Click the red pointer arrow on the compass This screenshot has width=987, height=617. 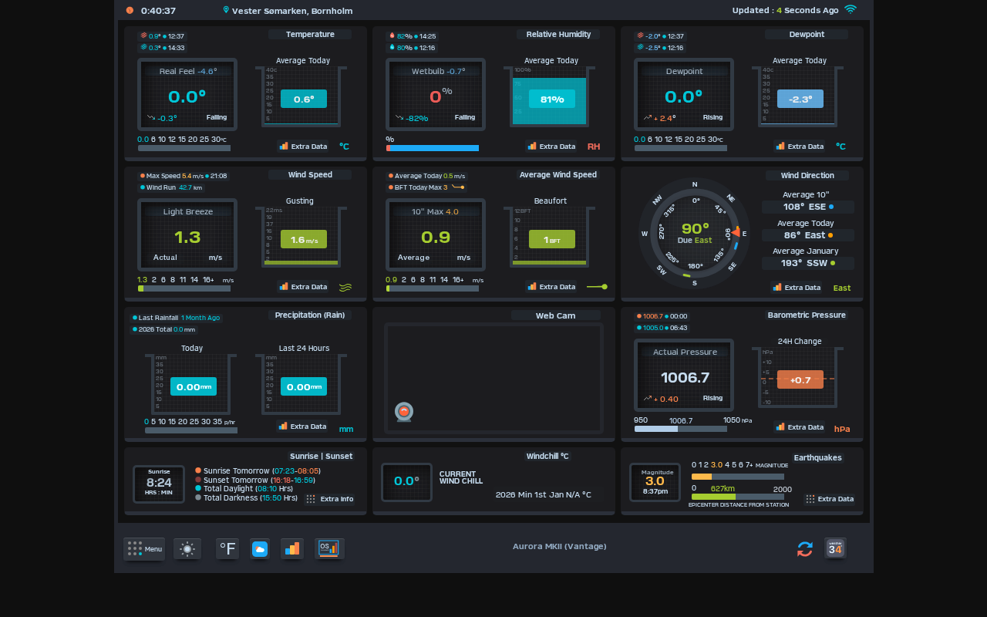[736, 232]
